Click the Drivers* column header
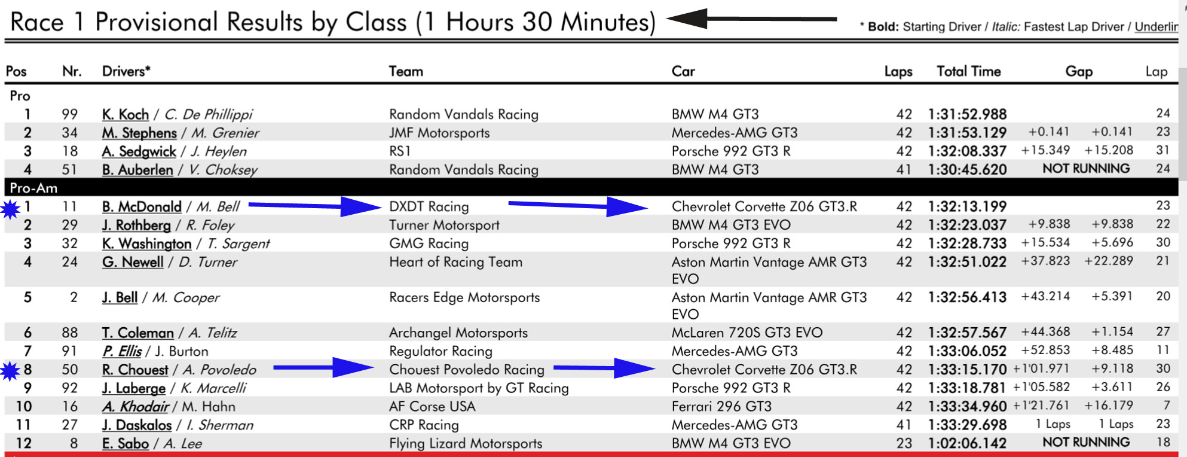 (x=126, y=71)
